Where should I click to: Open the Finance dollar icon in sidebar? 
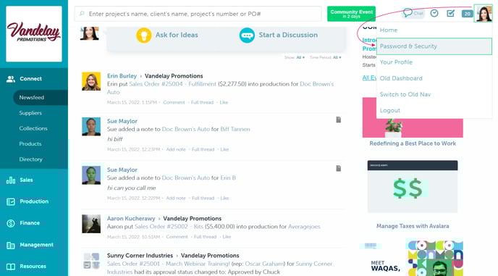(10, 223)
